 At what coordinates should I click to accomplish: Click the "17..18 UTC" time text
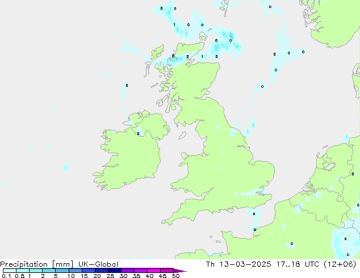(298, 264)
